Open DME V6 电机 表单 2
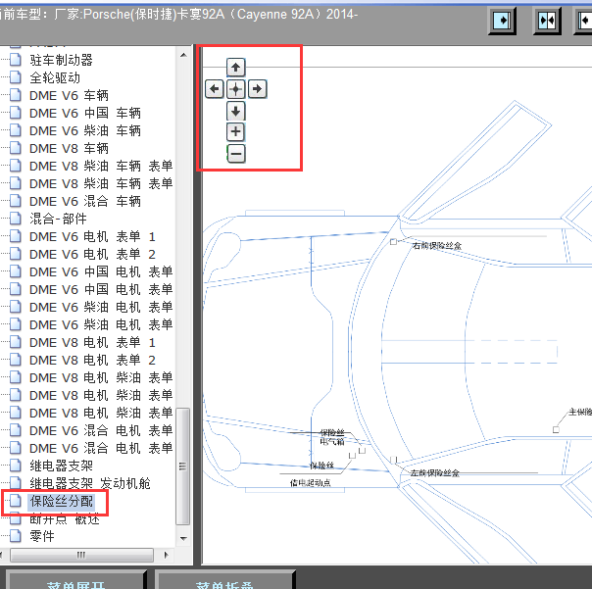Screen dimensions: 592x589 (x=92, y=254)
